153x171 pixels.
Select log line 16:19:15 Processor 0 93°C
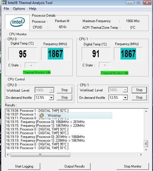[37, 129]
